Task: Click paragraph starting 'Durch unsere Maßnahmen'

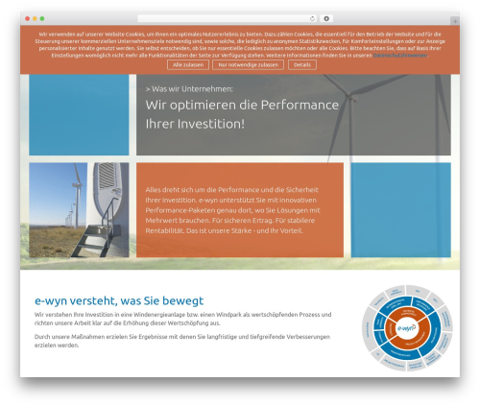Action: tap(182, 341)
